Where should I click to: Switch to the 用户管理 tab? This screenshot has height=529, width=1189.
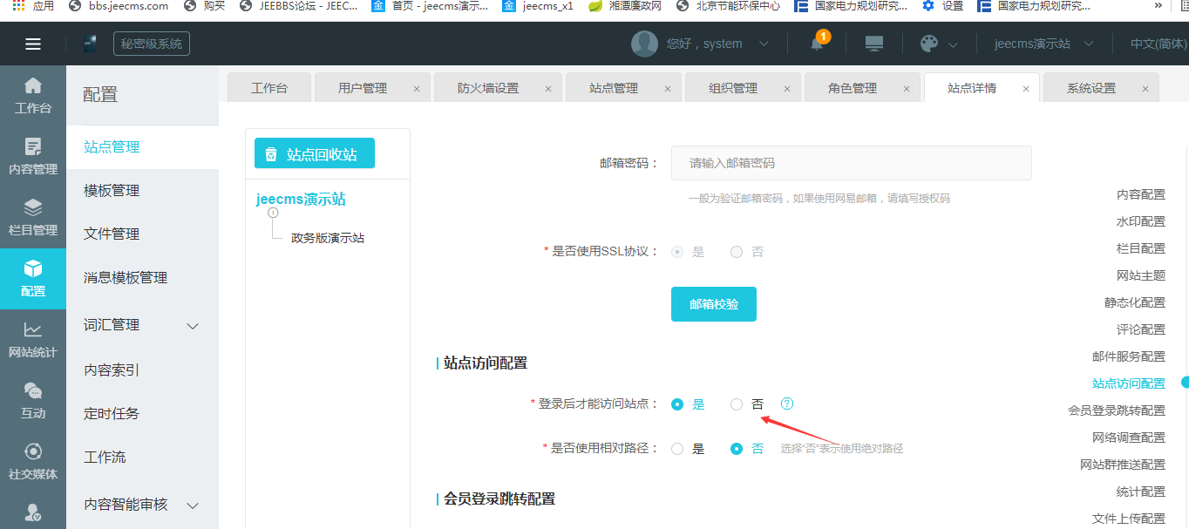point(363,88)
